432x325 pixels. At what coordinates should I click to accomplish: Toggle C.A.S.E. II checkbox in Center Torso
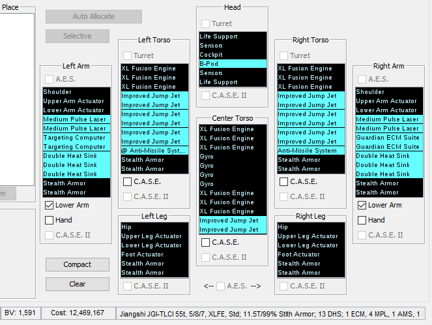pyautogui.click(x=205, y=257)
